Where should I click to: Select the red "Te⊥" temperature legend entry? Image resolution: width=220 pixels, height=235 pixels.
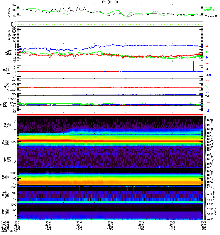click(x=207, y=102)
